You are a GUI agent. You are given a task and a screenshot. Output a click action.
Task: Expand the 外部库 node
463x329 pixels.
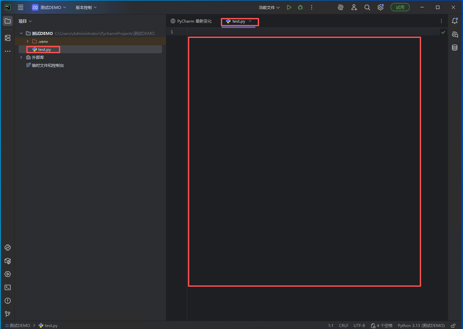21,57
